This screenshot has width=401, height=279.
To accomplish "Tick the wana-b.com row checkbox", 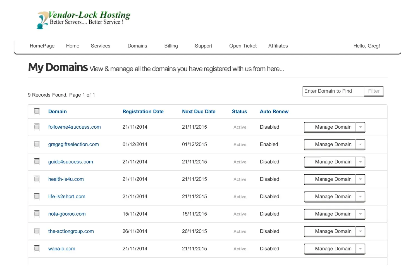I will [x=37, y=248].
